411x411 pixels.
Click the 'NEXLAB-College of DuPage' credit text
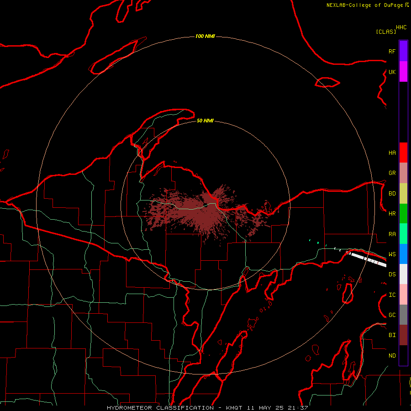(x=364, y=5)
